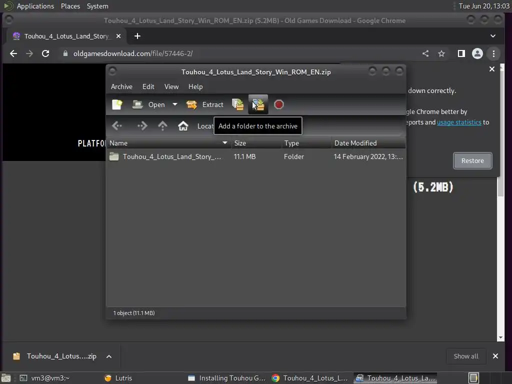
Task: Toggle Chrome side panel icon
Action: (x=461, y=53)
